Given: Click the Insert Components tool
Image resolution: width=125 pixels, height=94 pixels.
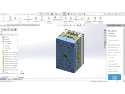Looking at the screenshot, I should tap(10, 19).
